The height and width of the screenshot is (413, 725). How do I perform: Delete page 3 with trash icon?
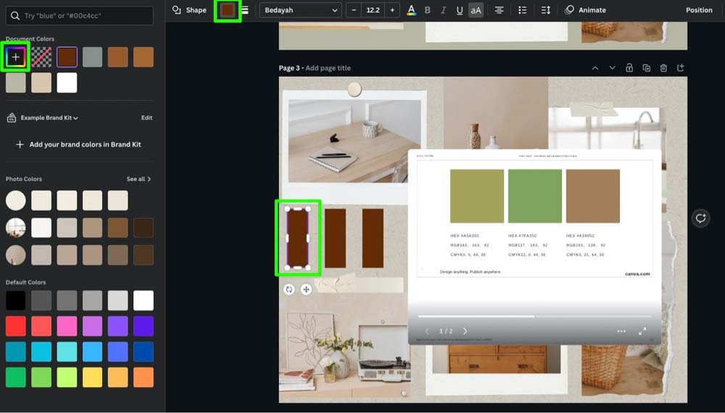click(663, 68)
